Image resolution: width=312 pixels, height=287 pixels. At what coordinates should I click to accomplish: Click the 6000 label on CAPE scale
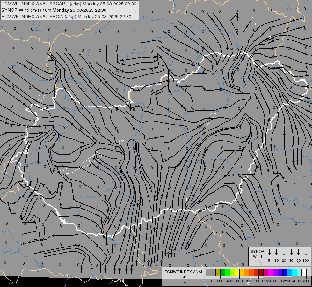(306, 281)
